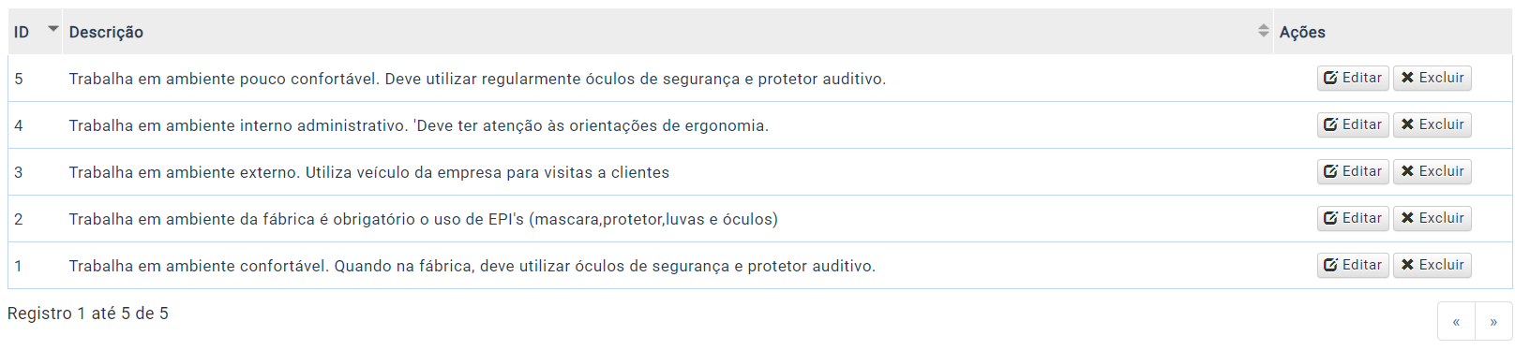This screenshot has height=350, width=1515.
Task: Click the Ações column header
Action: (1302, 32)
